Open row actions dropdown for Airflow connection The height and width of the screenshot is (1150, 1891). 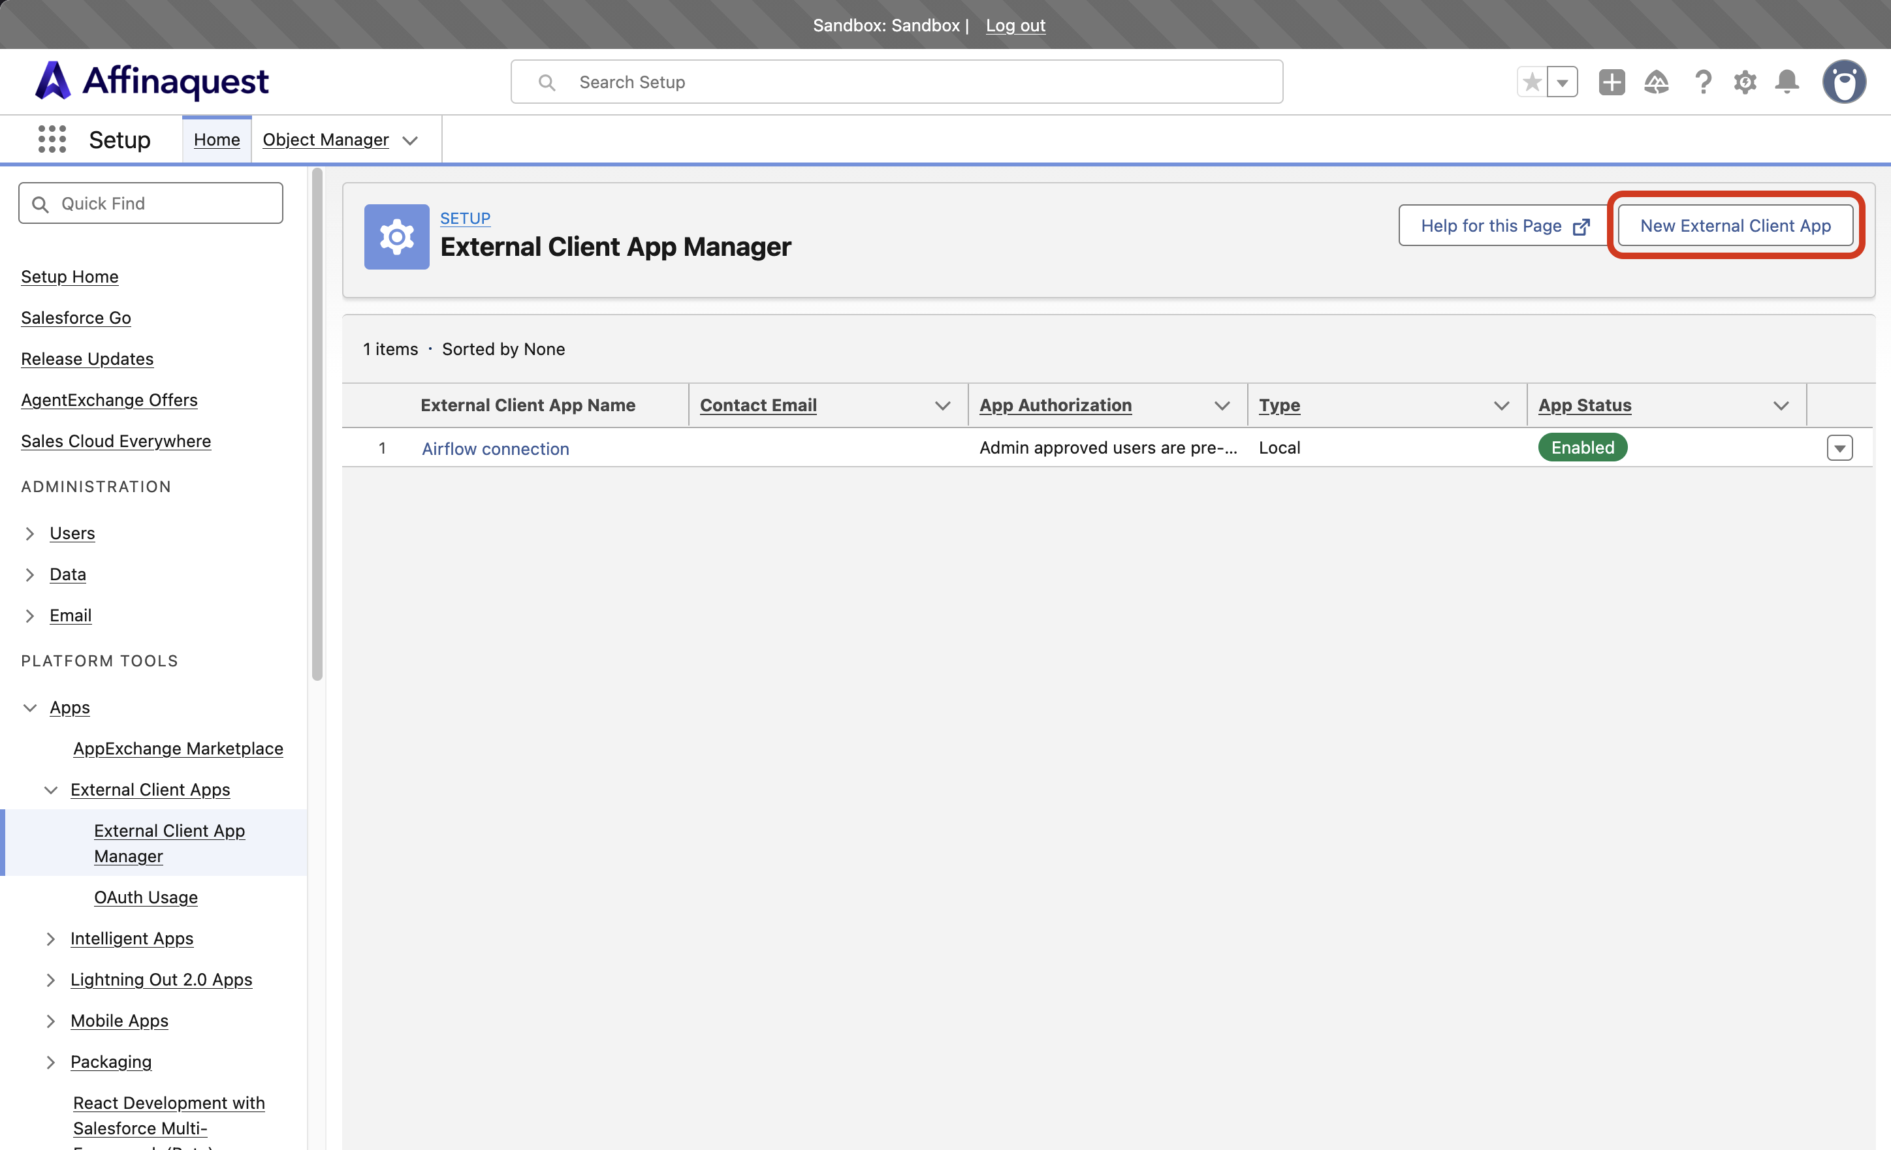tap(1839, 448)
